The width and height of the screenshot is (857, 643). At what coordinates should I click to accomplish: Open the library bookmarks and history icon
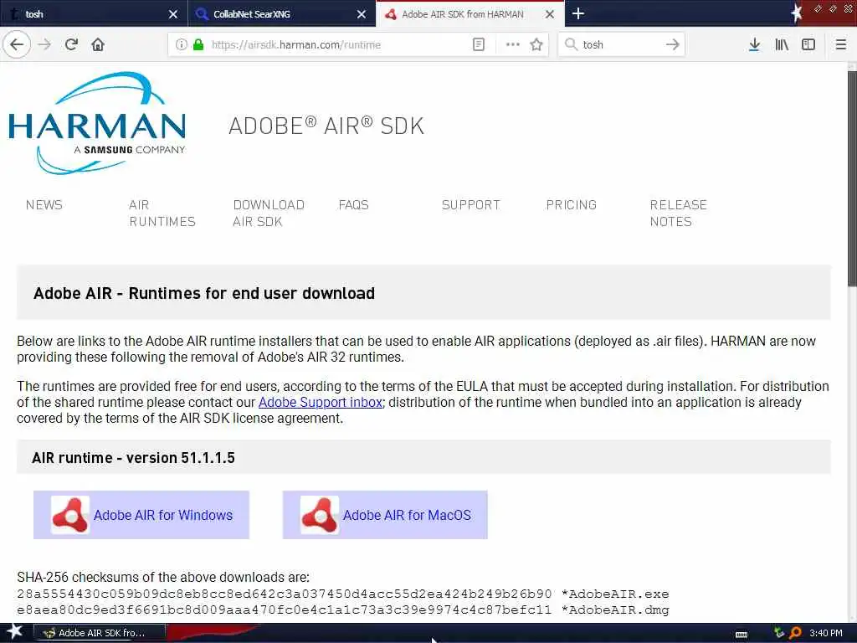pos(782,44)
